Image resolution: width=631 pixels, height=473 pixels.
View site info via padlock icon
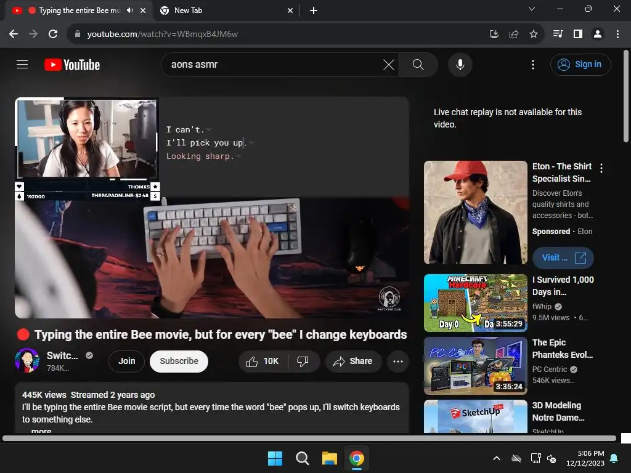click(x=78, y=34)
